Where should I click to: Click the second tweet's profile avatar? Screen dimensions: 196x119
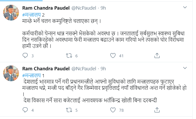[11, 73]
